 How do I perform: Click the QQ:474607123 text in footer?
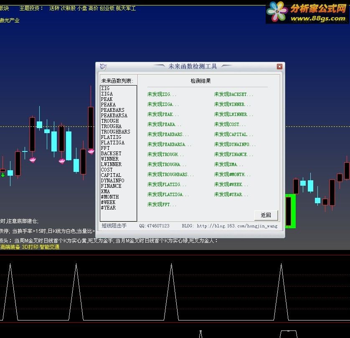tap(154, 226)
